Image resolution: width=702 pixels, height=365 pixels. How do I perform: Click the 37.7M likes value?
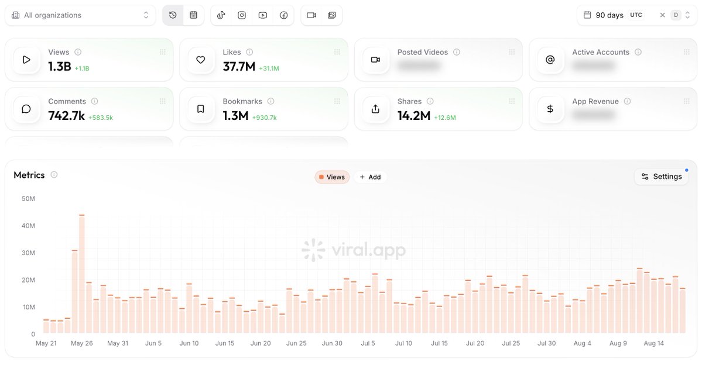point(239,67)
